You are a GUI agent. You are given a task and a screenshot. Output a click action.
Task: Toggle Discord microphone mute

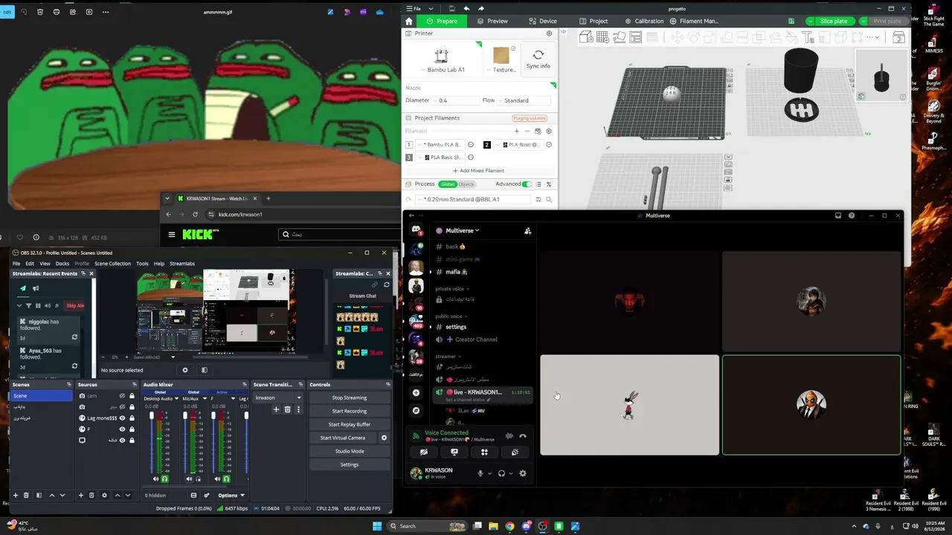[x=480, y=473]
